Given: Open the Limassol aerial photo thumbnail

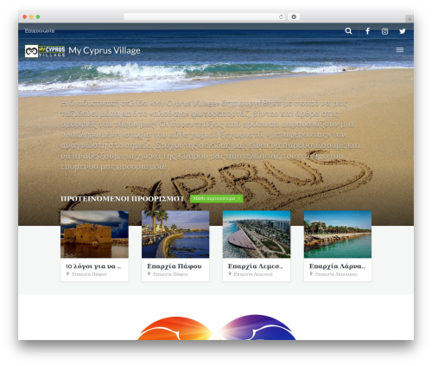Looking at the screenshot, I should pyautogui.click(x=257, y=234).
